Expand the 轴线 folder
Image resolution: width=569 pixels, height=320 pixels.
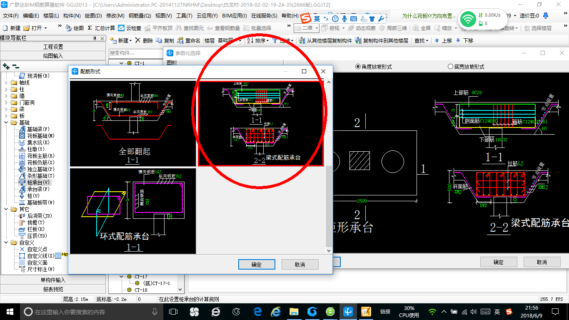[x=6, y=82]
